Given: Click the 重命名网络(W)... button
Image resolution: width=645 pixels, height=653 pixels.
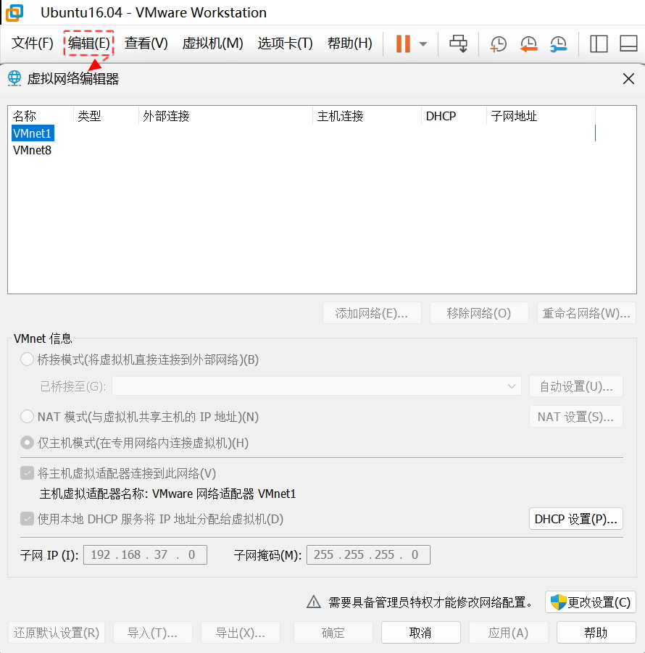Looking at the screenshot, I should pyautogui.click(x=586, y=313).
